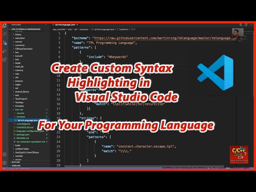Expand the .vscode folder chevron
The image size is (256, 192).
point(15,113)
